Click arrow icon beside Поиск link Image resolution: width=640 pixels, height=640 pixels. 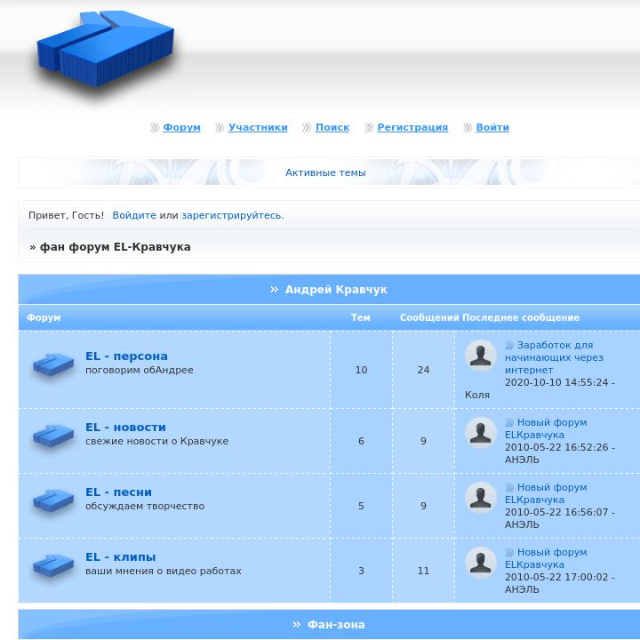click(307, 127)
